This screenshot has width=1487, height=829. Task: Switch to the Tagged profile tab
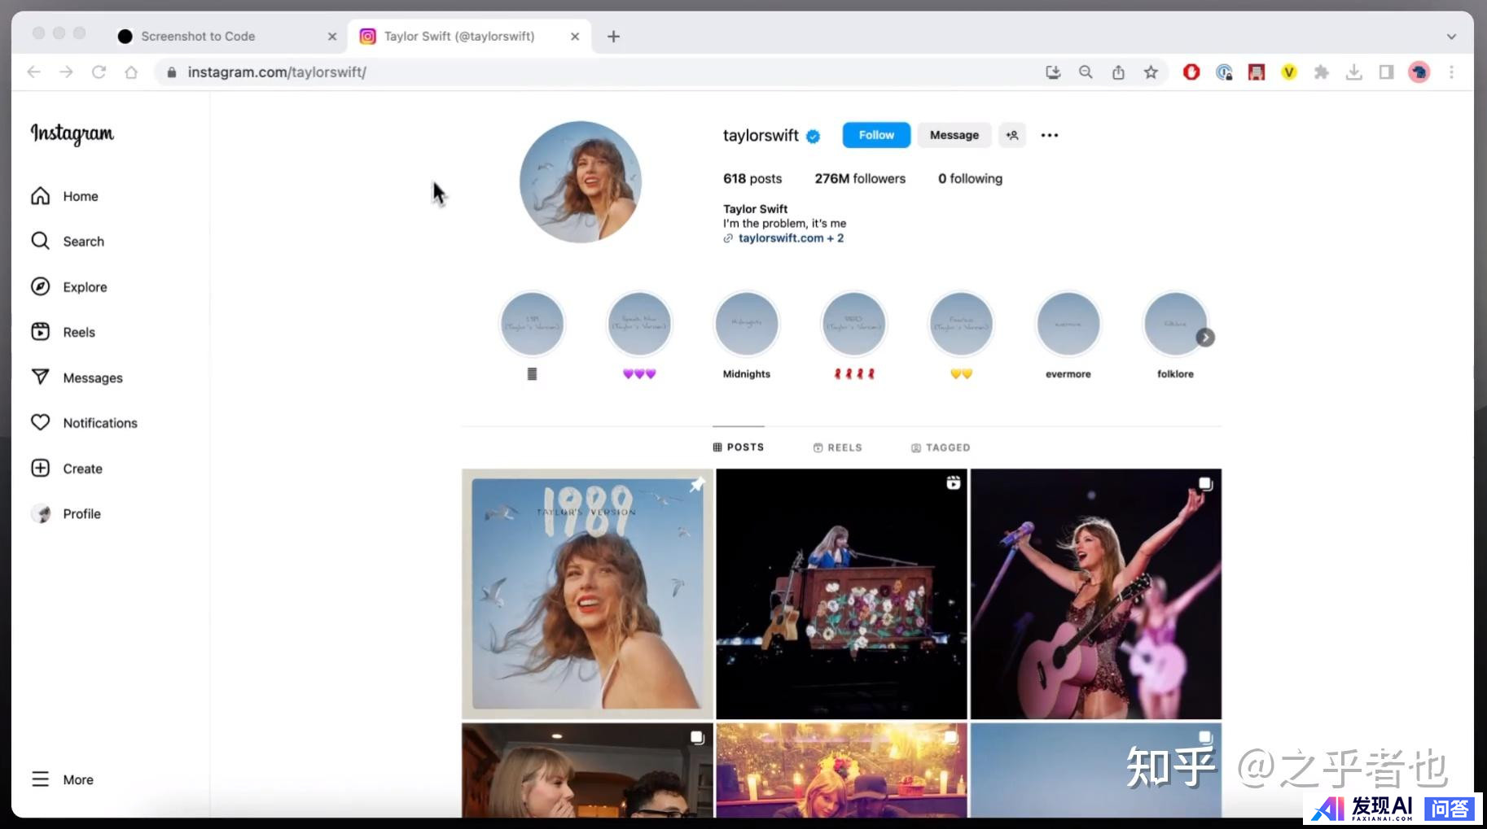point(941,447)
